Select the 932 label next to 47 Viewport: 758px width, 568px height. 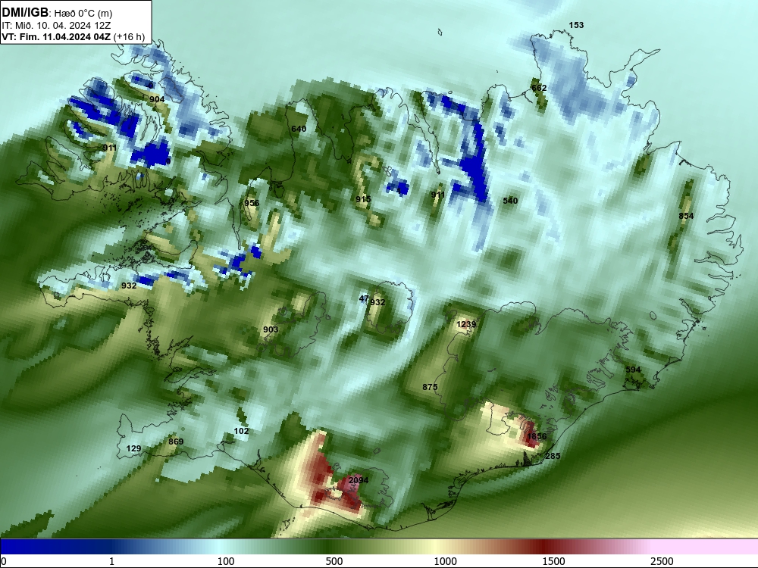[377, 302]
